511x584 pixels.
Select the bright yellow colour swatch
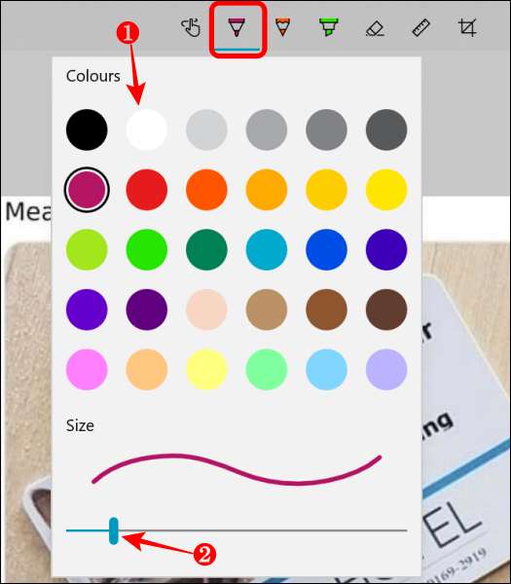point(386,190)
